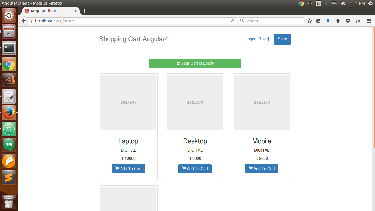Launch Sublime Text from the dock
375x211 pixels.
9,177
